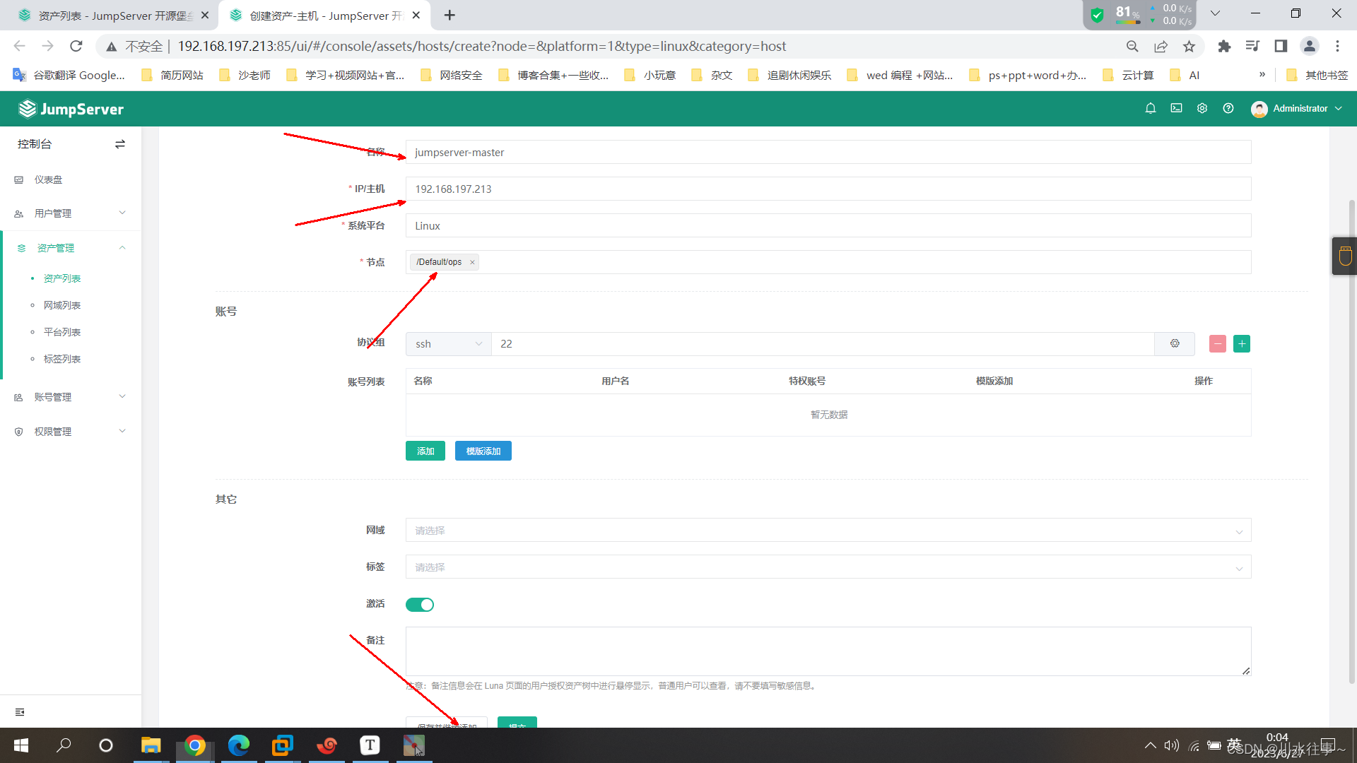Open system settings gear in header
Screen dimensions: 1357x763
1202,108
